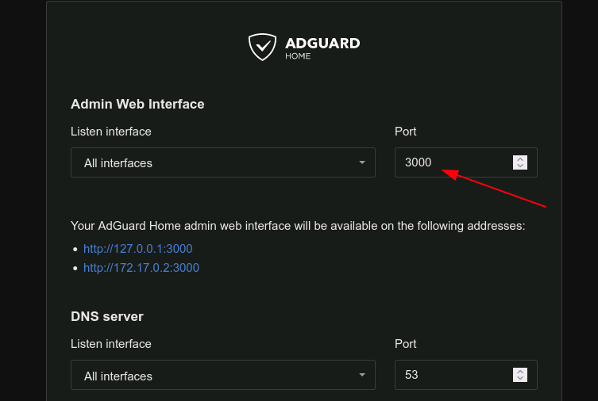
Task: Open the DNS server listen interface dropdown
Action: point(223,375)
